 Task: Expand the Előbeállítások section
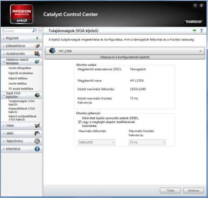(x=21, y=46)
